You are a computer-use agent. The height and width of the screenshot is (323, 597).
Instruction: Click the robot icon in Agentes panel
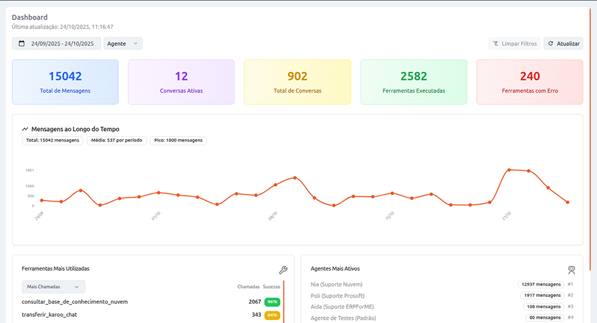pos(572,270)
